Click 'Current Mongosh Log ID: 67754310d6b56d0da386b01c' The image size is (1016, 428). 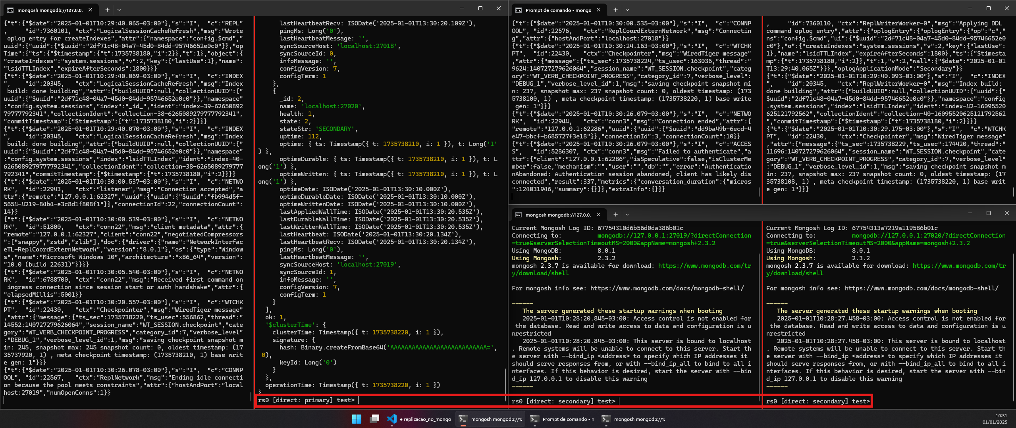click(x=598, y=228)
